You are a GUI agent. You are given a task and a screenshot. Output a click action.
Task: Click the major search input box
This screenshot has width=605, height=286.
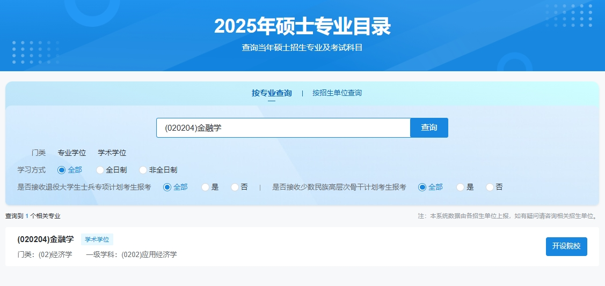(x=283, y=128)
